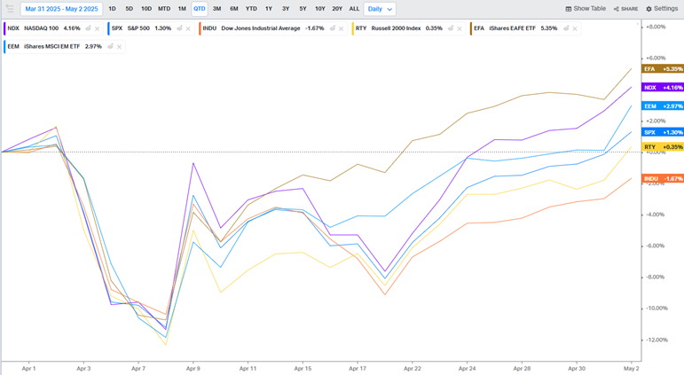The width and height of the screenshot is (684, 375).
Task: Switch to MTD range
Action: (164, 9)
